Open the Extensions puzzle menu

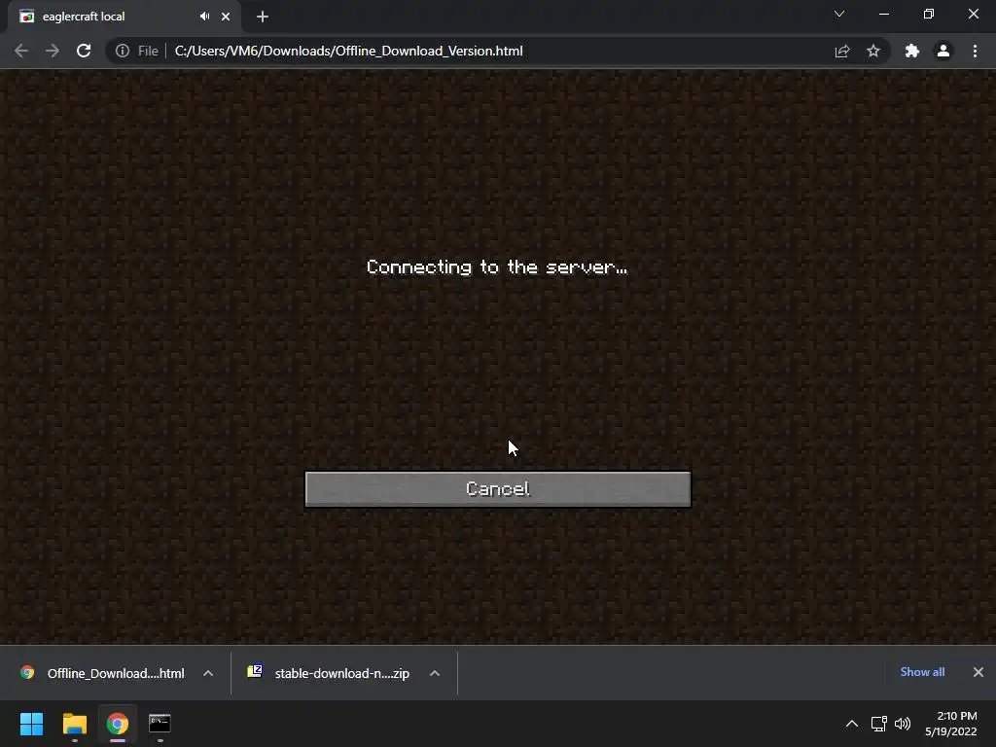(x=912, y=51)
